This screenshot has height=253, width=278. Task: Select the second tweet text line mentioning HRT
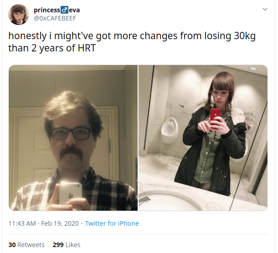[52, 48]
